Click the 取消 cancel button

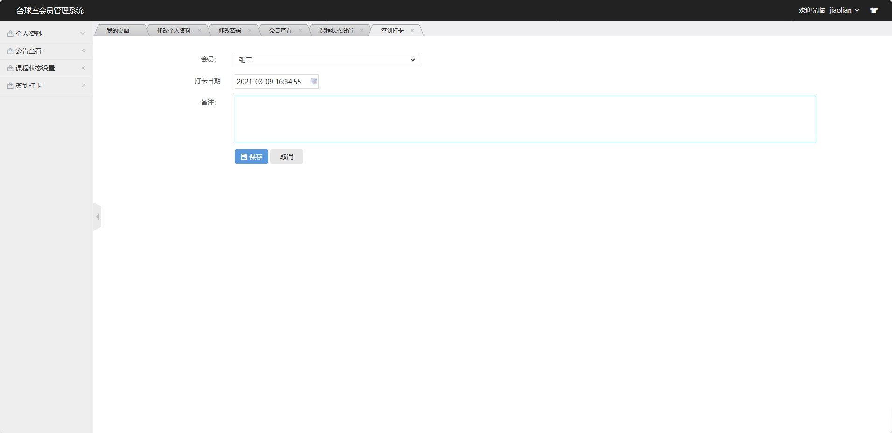coord(286,157)
